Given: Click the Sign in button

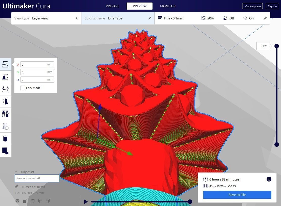Looking at the screenshot, I should (272, 6).
